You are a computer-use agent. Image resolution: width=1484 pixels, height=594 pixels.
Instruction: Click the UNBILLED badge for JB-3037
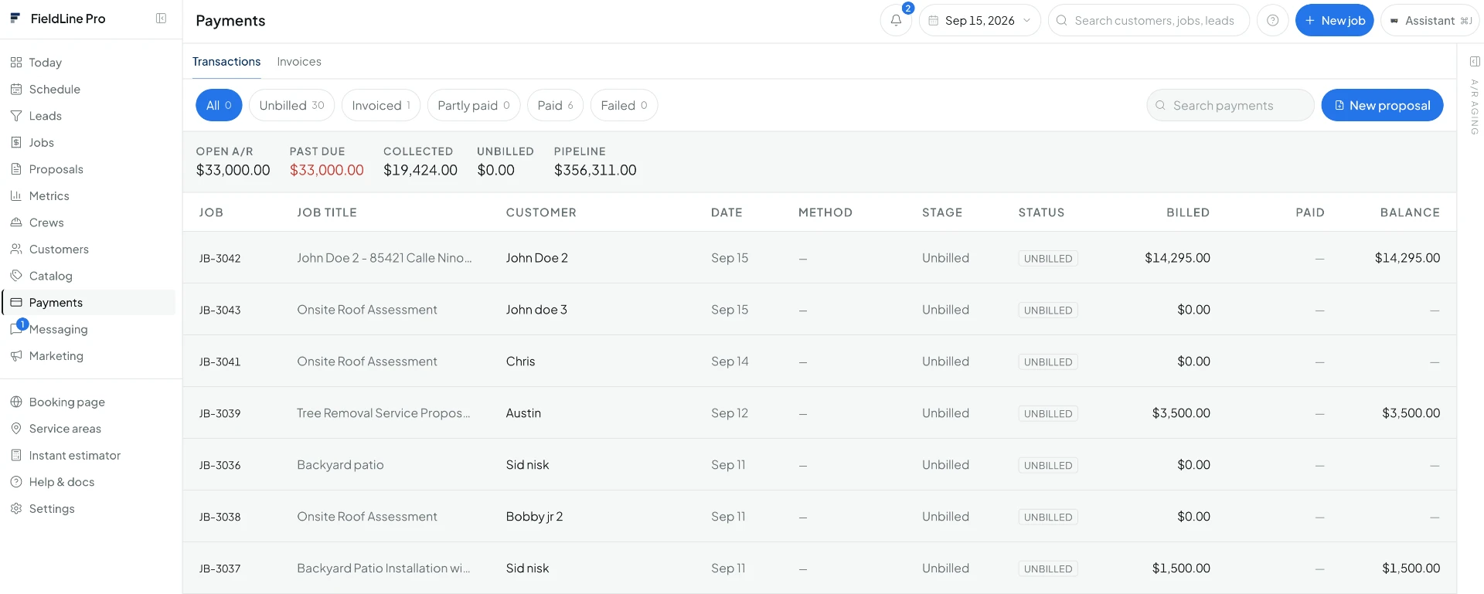point(1048,569)
